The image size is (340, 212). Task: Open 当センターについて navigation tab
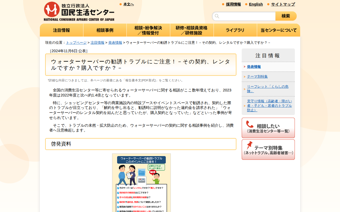click(279, 30)
